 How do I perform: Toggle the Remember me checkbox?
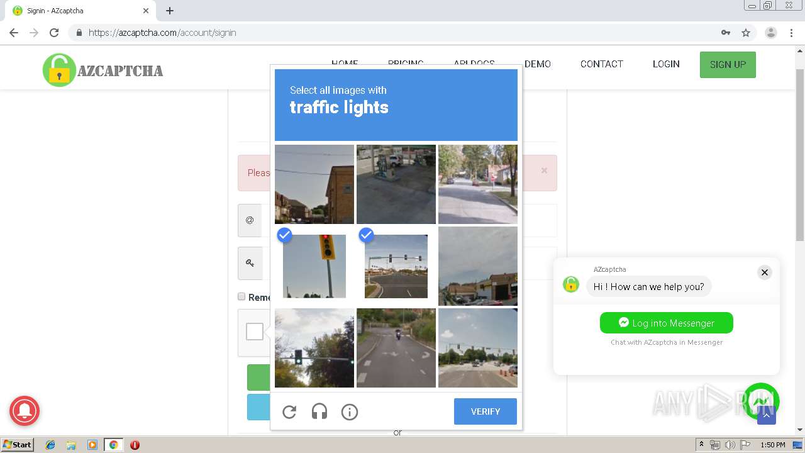(241, 296)
